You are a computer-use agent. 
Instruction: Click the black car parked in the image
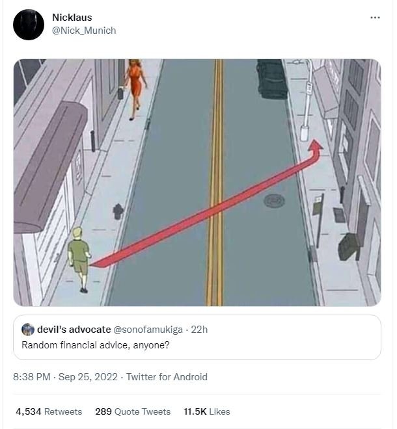point(271,79)
